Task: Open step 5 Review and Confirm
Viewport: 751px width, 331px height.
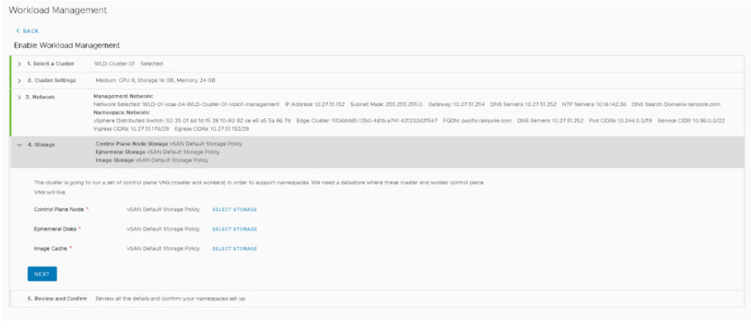Action: coord(51,299)
